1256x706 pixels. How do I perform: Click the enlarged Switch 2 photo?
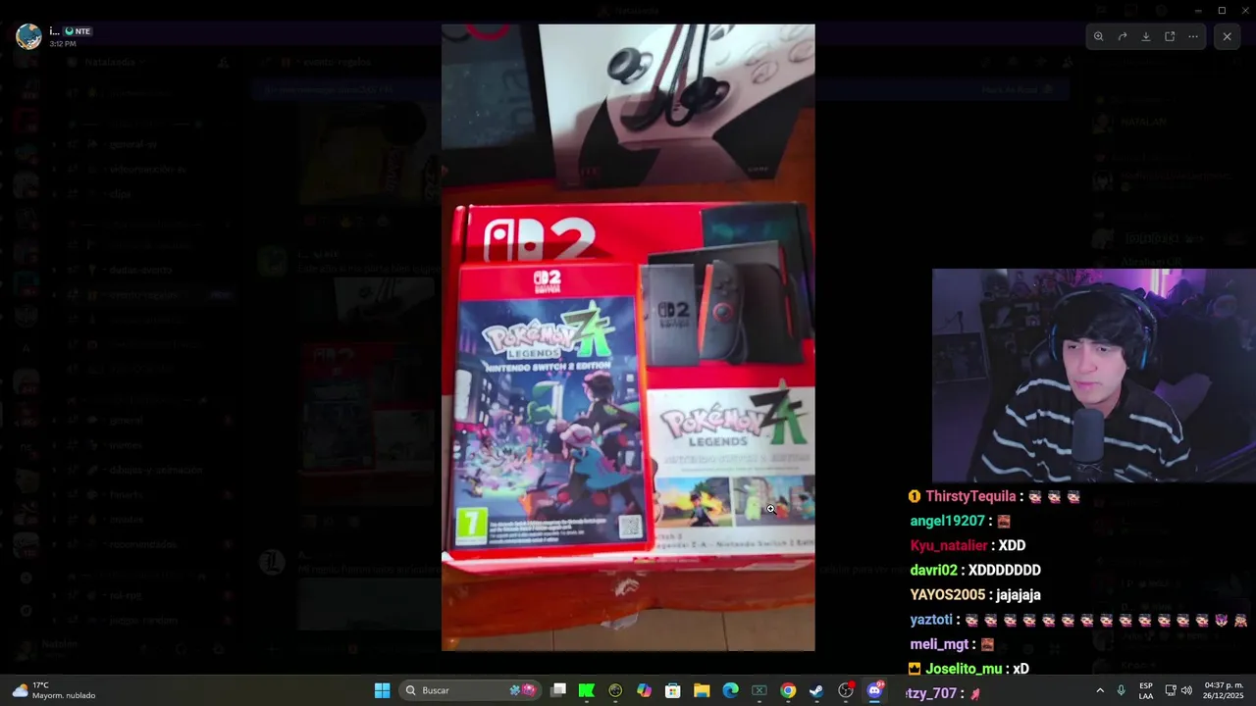click(628, 337)
